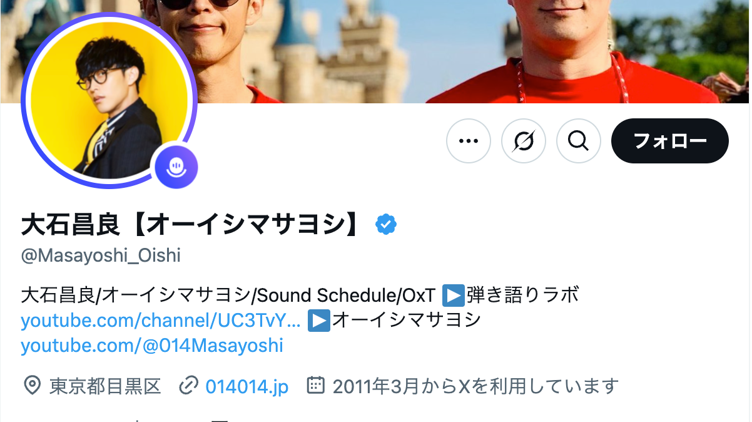Click the blue verified badge
The image size is (752, 422).
[x=386, y=224]
